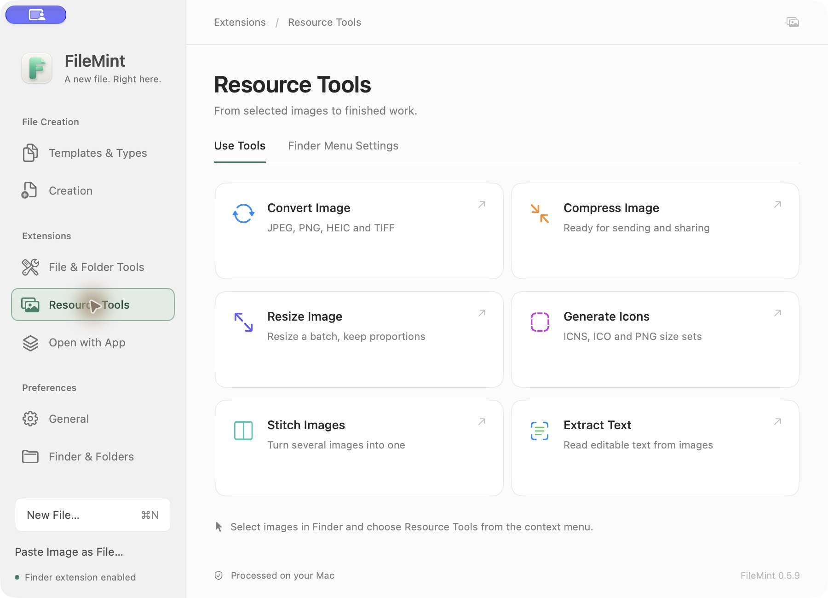
Task: Click the Templates & Types document icon
Action: pyautogui.click(x=30, y=153)
